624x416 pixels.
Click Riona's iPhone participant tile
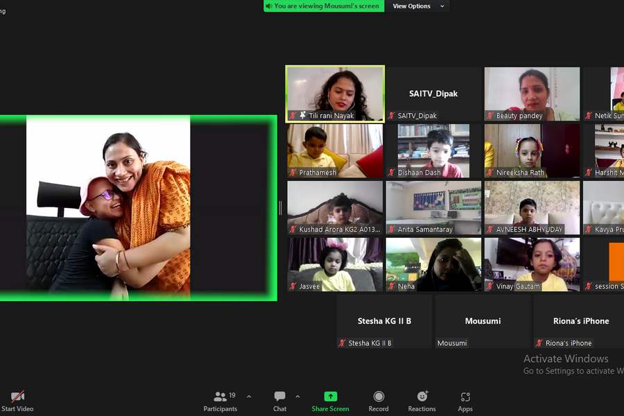tap(580, 321)
